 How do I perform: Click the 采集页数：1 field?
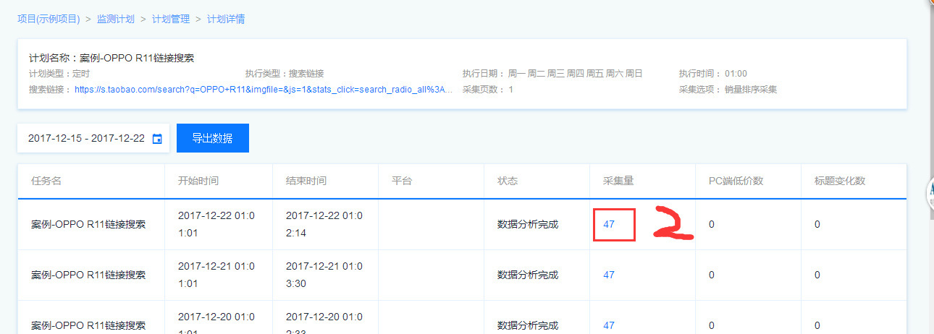coord(488,90)
